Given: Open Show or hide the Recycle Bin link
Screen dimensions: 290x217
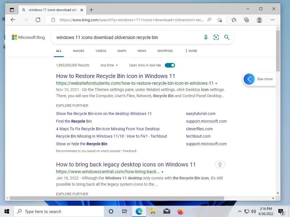Looking at the screenshot, I should tap(82, 144).
